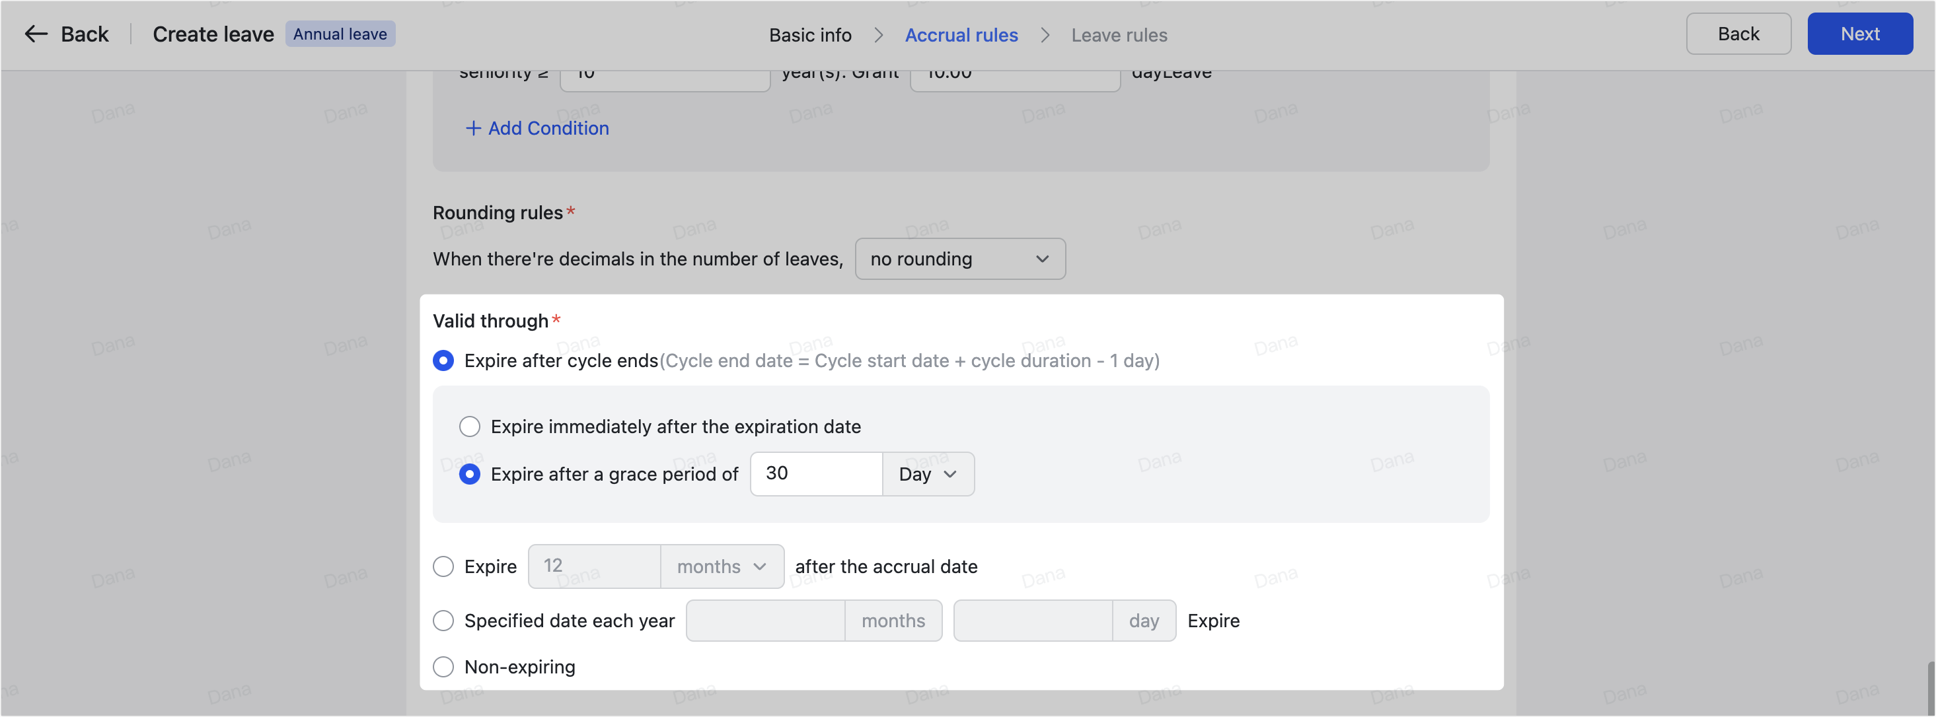This screenshot has width=1936, height=717.
Task: Click the plus icon on Add Condition
Action: pyautogui.click(x=472, y=128)
